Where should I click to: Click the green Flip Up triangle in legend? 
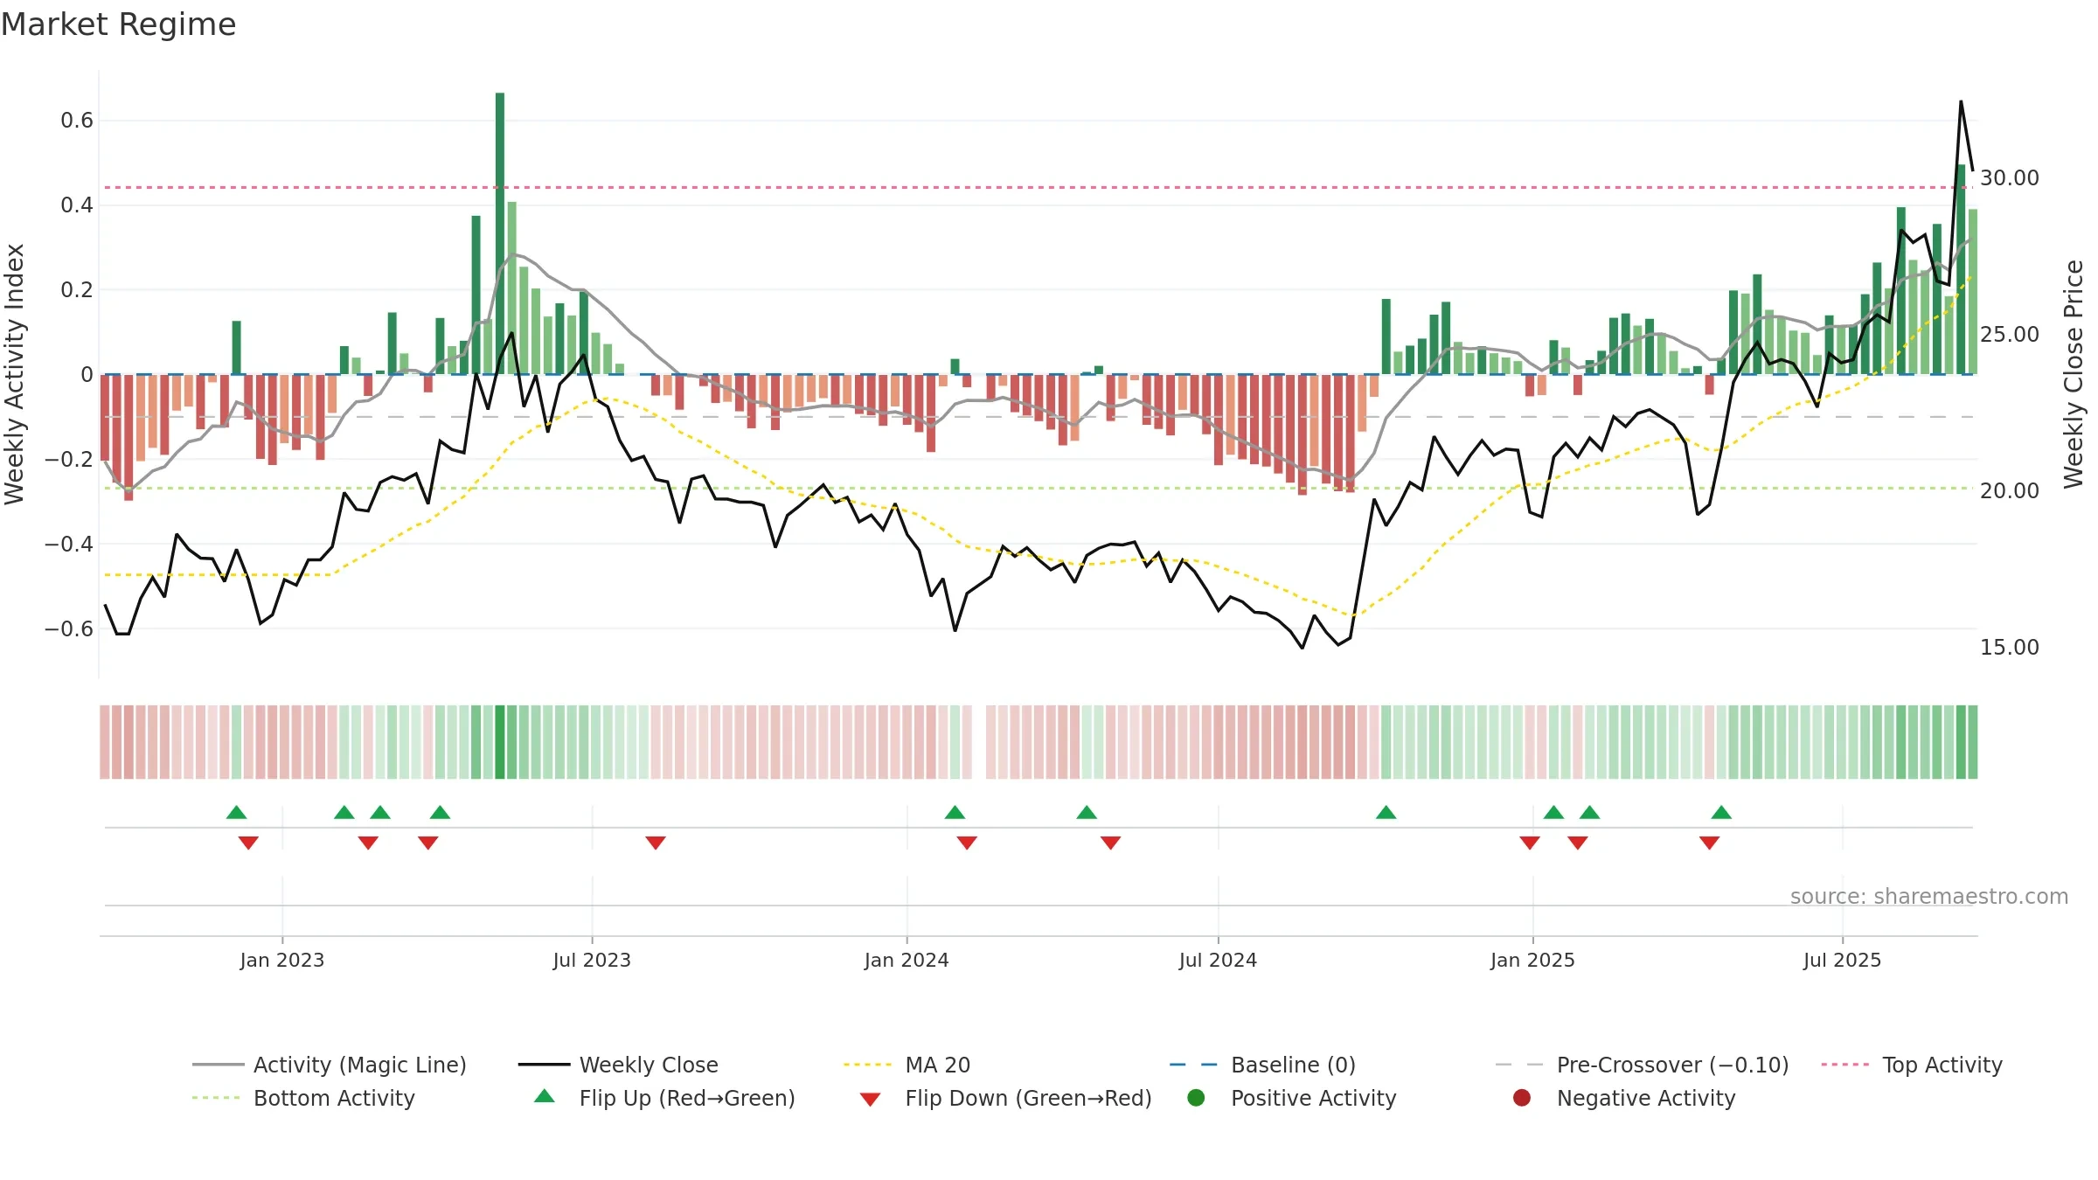(544, 1096)
